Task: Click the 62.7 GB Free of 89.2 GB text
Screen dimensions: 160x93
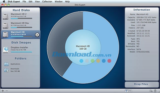Action: (x=19, y=25)
